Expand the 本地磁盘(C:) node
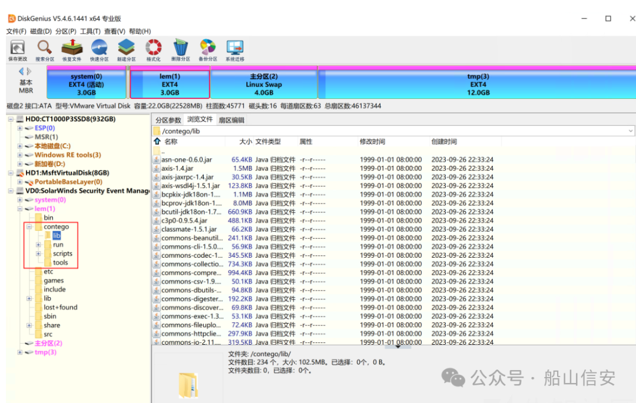Viewport: 636px width, 403px height. (x=20, y=146)
